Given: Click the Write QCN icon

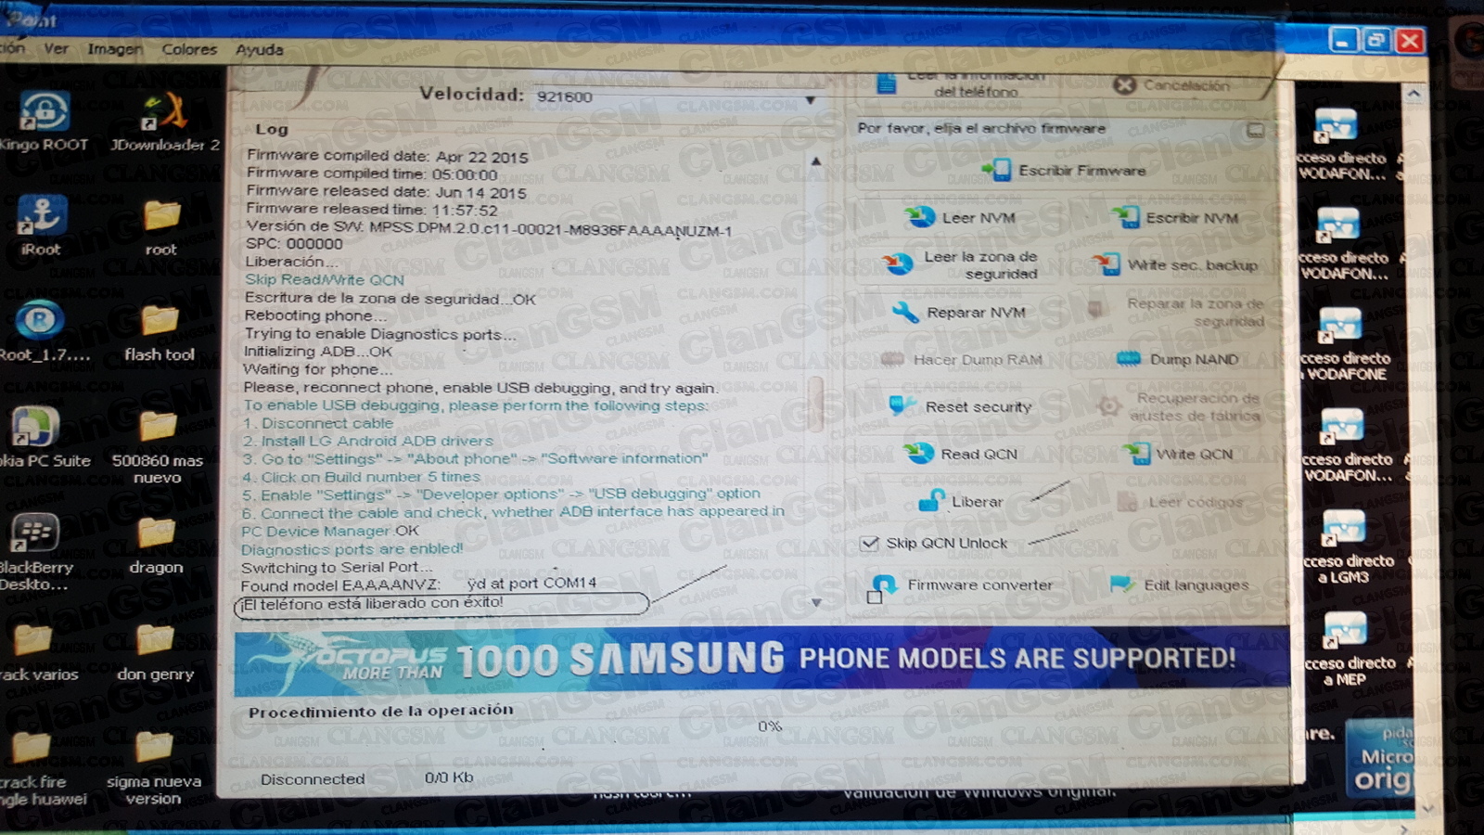Looking at the screenshot, I should pyautogui.click(x=1137, y=453).
